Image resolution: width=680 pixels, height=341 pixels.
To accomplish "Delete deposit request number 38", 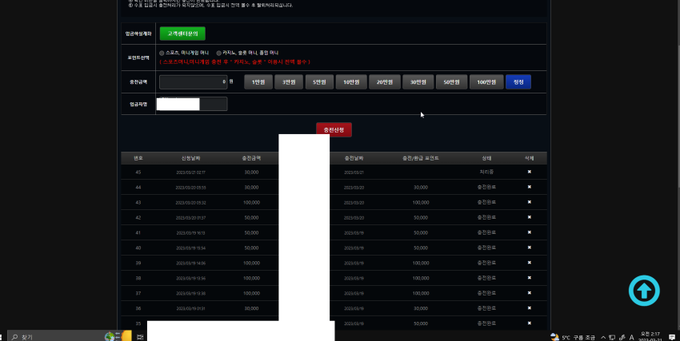I will (x=529, y=278).
